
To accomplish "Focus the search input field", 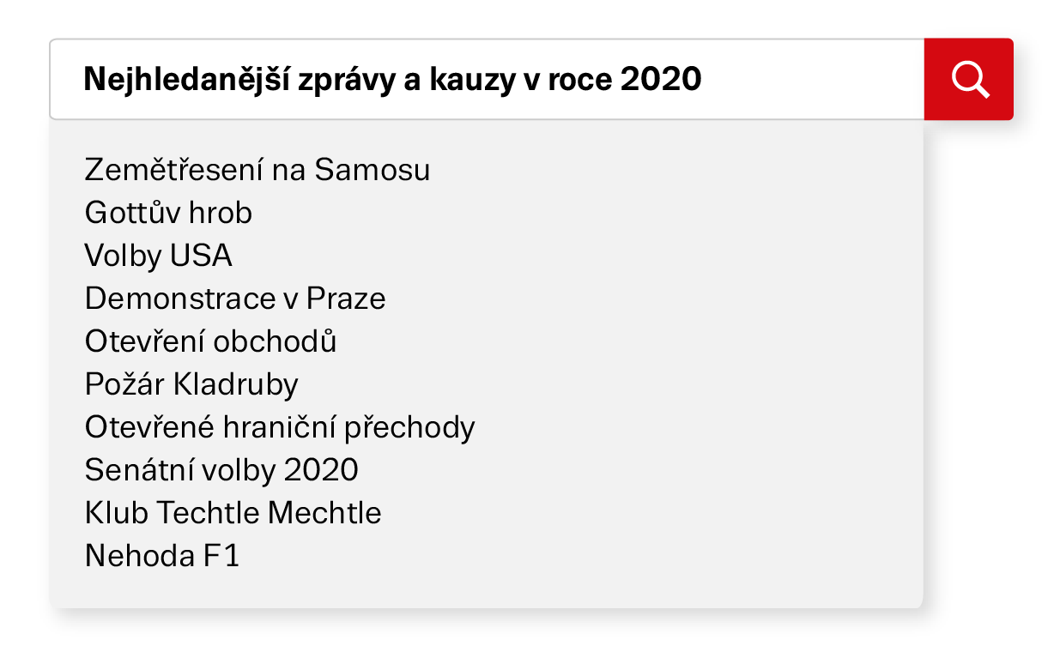I will click(x=487, y=79).
